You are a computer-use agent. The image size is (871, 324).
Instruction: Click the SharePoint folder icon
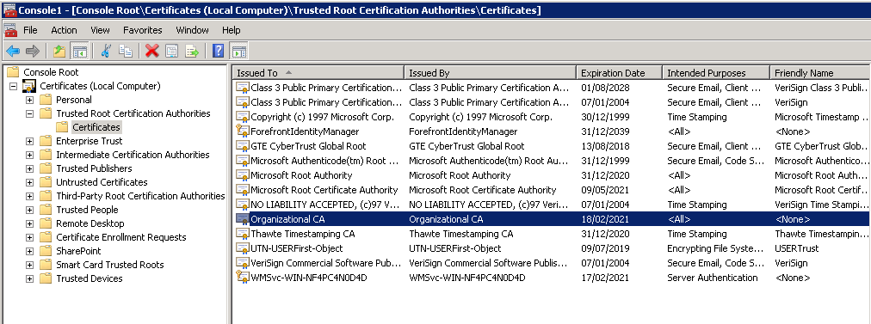click(46, 251)
